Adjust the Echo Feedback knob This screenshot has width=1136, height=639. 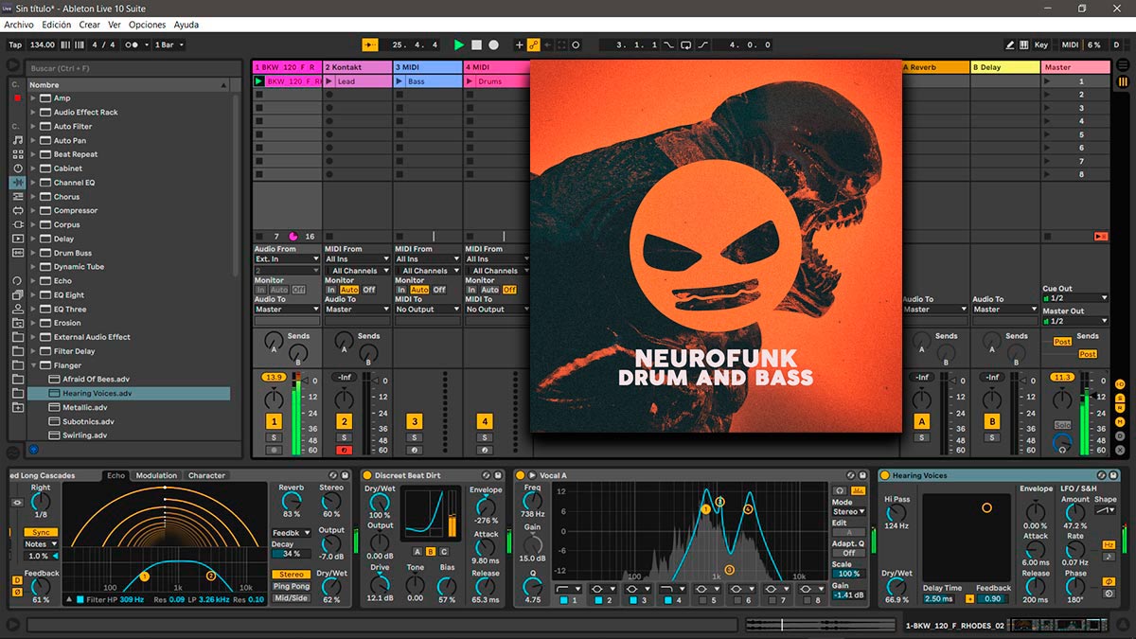tap(40, 587)
